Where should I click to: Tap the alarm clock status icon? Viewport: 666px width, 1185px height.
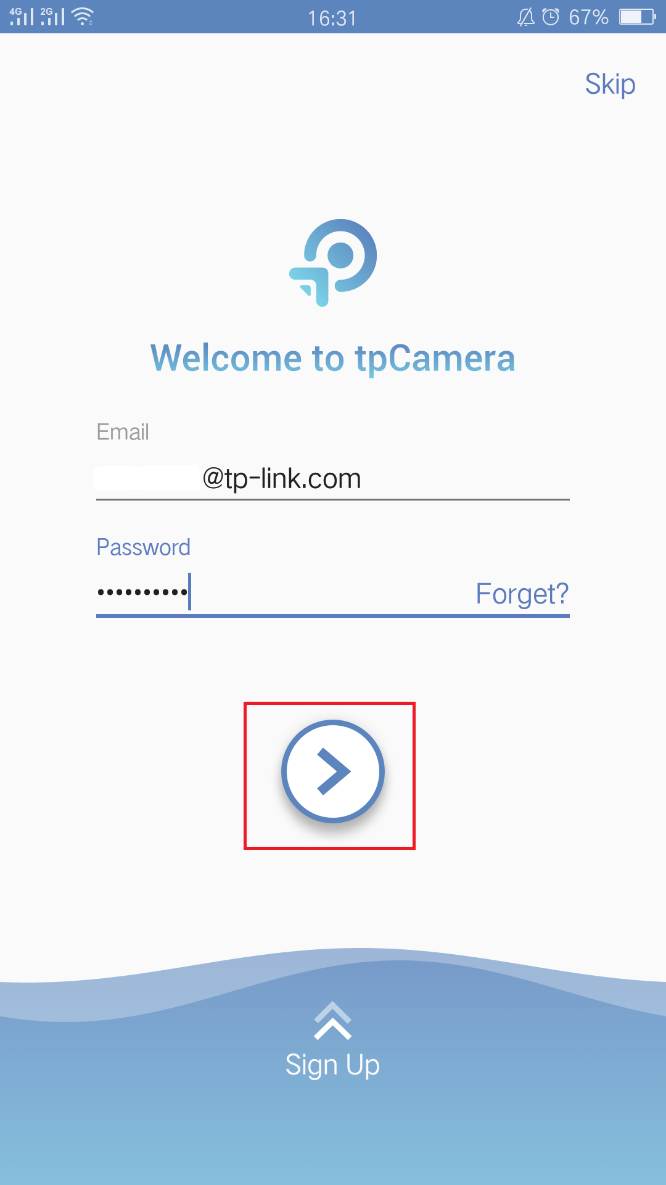pyautogui.click(x=551, y=17)
